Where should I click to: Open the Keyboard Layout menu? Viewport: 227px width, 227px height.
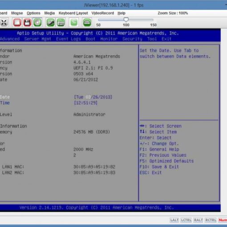73,13
